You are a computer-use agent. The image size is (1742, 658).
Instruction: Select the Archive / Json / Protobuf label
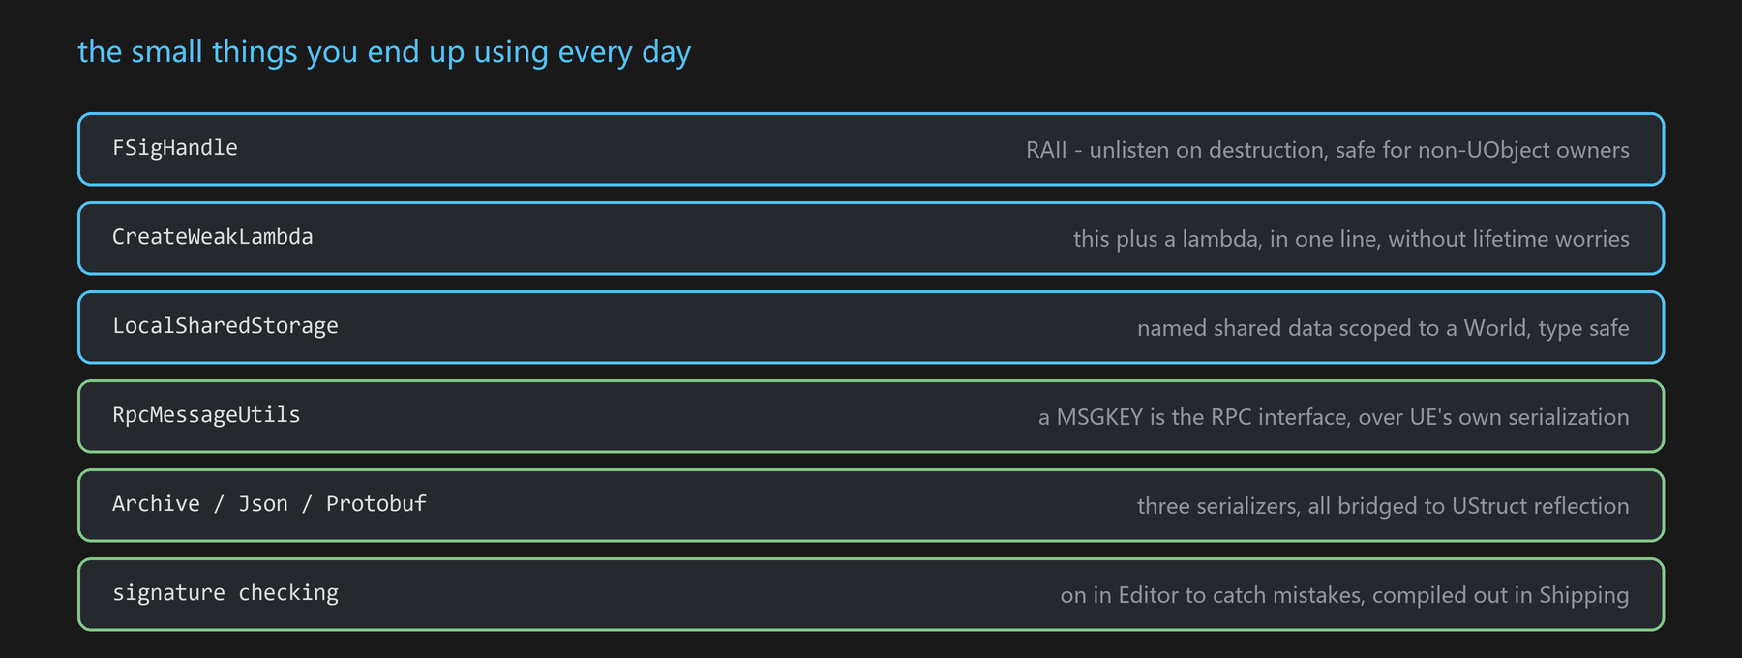[269, 504]
